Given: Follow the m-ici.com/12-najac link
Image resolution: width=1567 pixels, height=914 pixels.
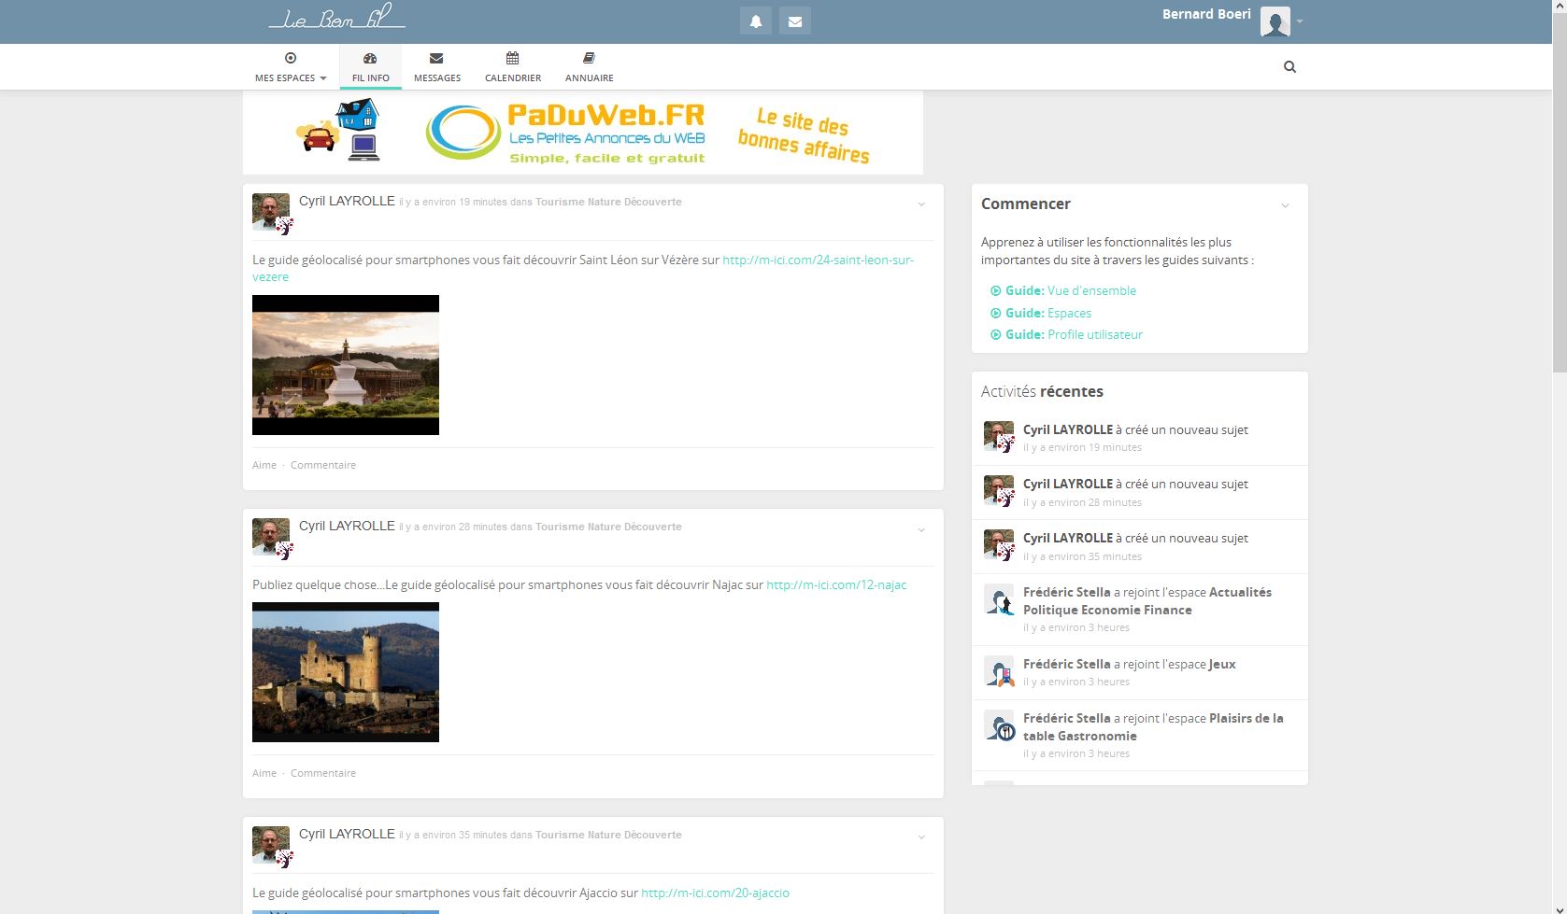Looking at the screenshot, I should (x=836, y=584).
